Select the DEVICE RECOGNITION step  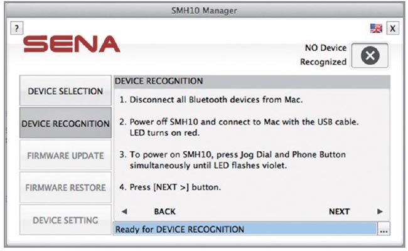coord(65,123)
